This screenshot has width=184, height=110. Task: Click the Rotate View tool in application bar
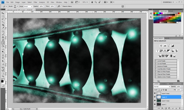(x=100, y=2)
